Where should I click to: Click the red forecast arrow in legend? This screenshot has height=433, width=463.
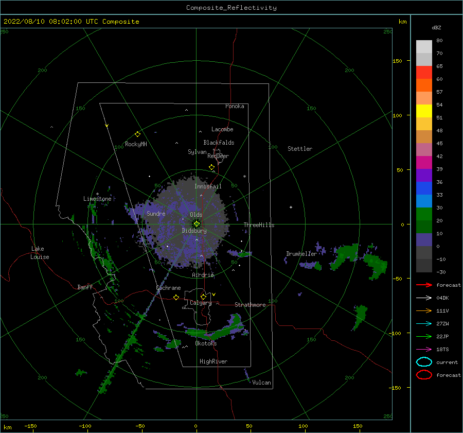click(x=424, y=285)
